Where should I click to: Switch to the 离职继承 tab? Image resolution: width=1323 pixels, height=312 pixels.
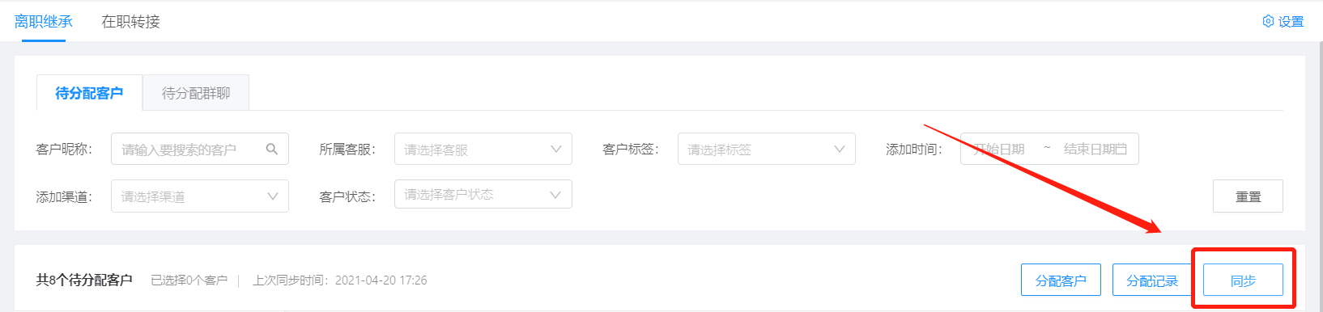(x=44, y=22)
